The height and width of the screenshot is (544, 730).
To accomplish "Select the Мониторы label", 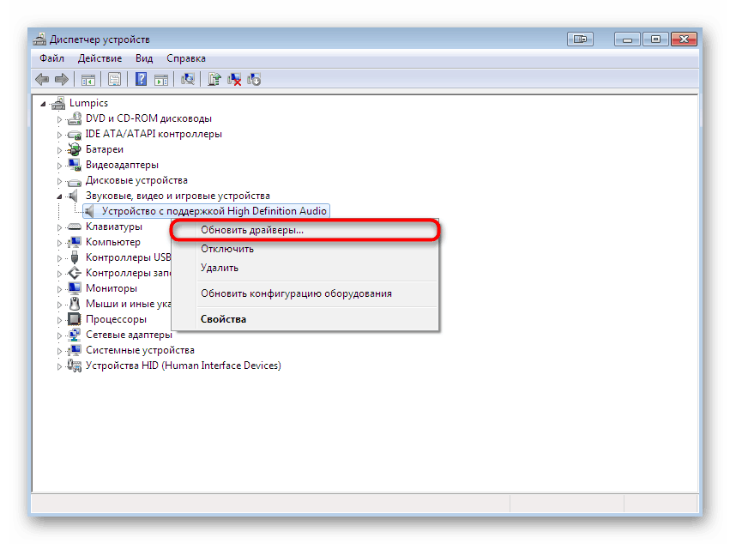I will (x=112, y=288).
